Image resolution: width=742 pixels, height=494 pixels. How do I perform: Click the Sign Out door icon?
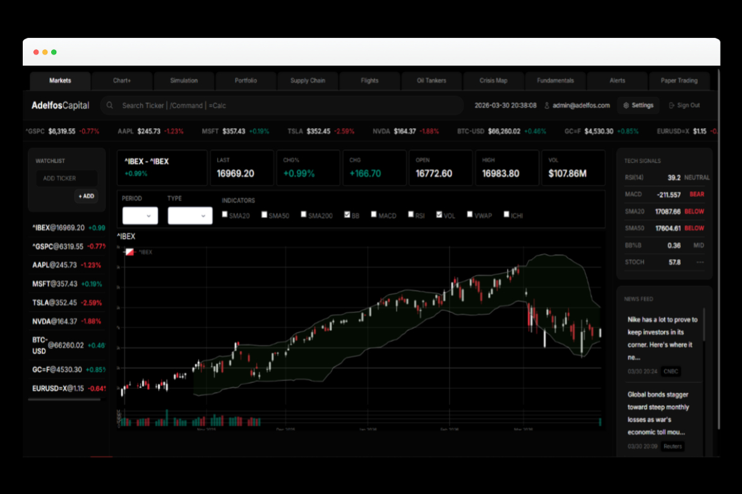(671, 105)
